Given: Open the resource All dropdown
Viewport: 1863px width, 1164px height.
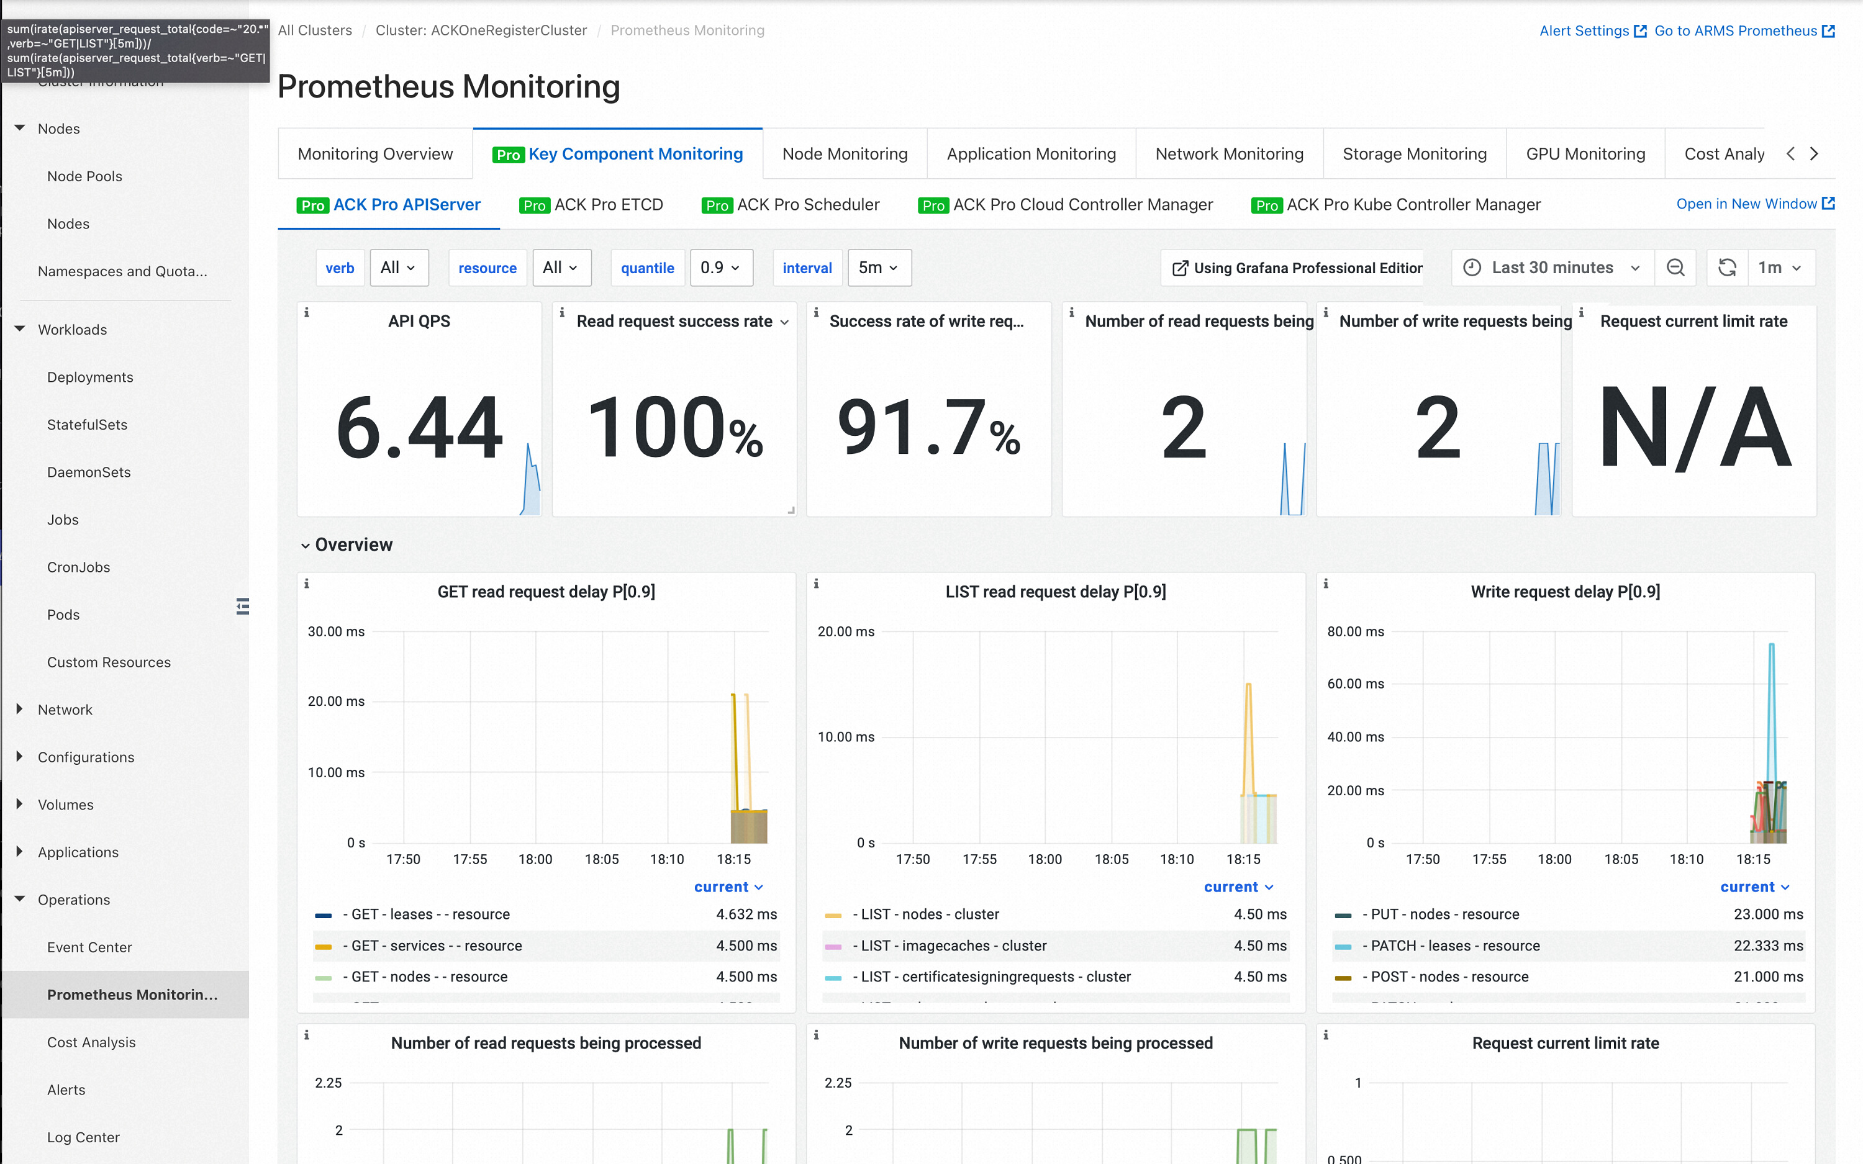Looking at the screenshot, I should click(x=562, y=267).
